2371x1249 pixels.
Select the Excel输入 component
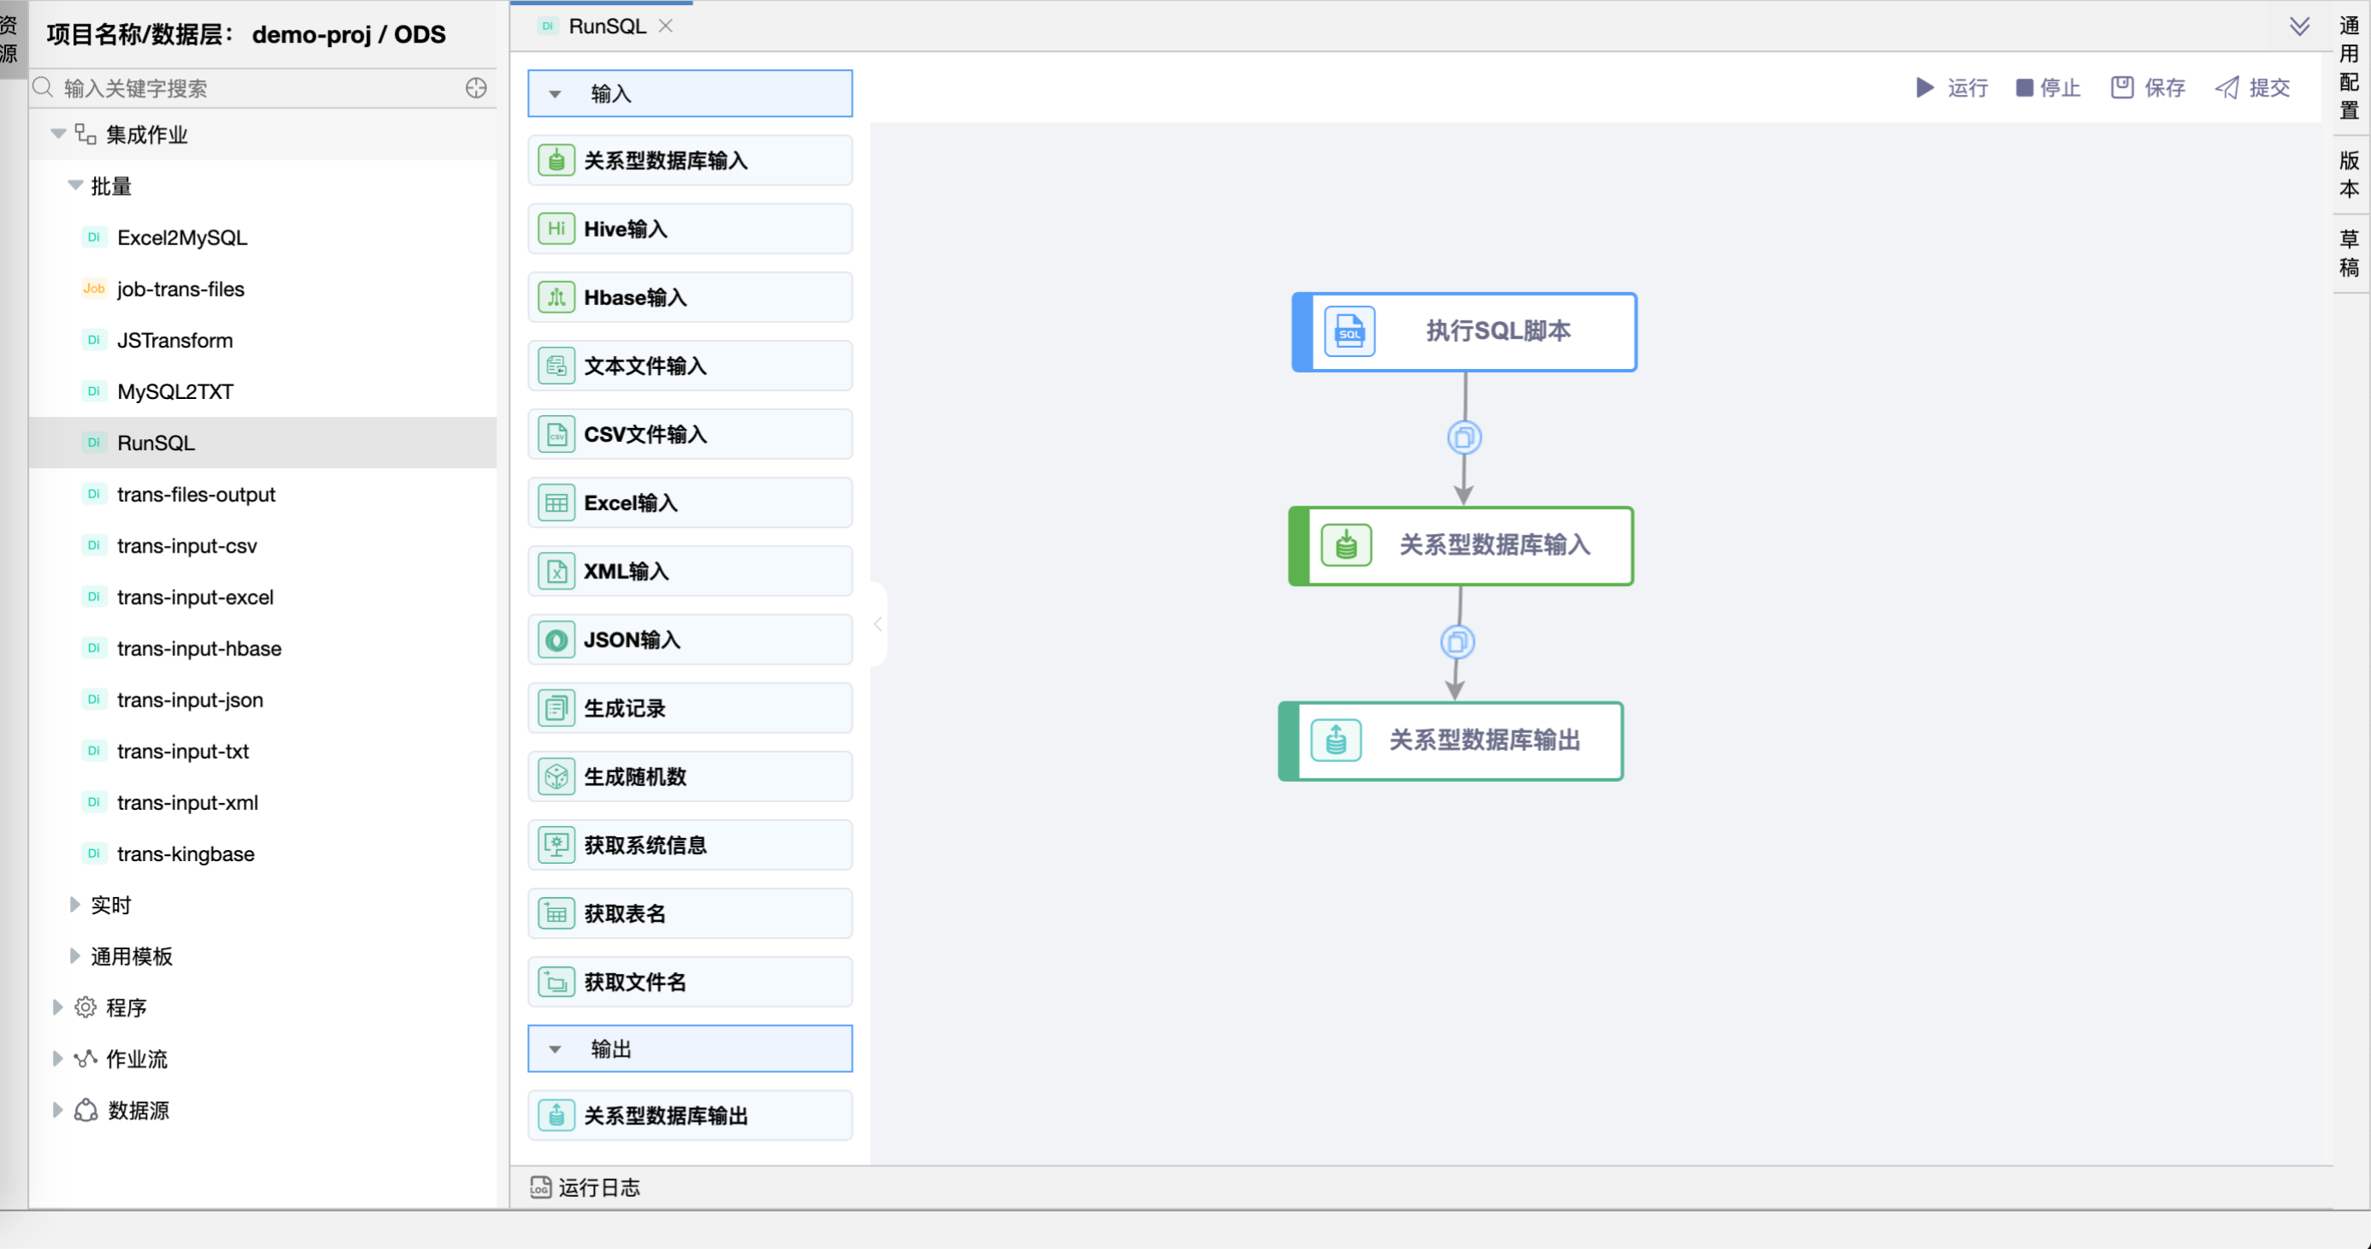point(690,502)
